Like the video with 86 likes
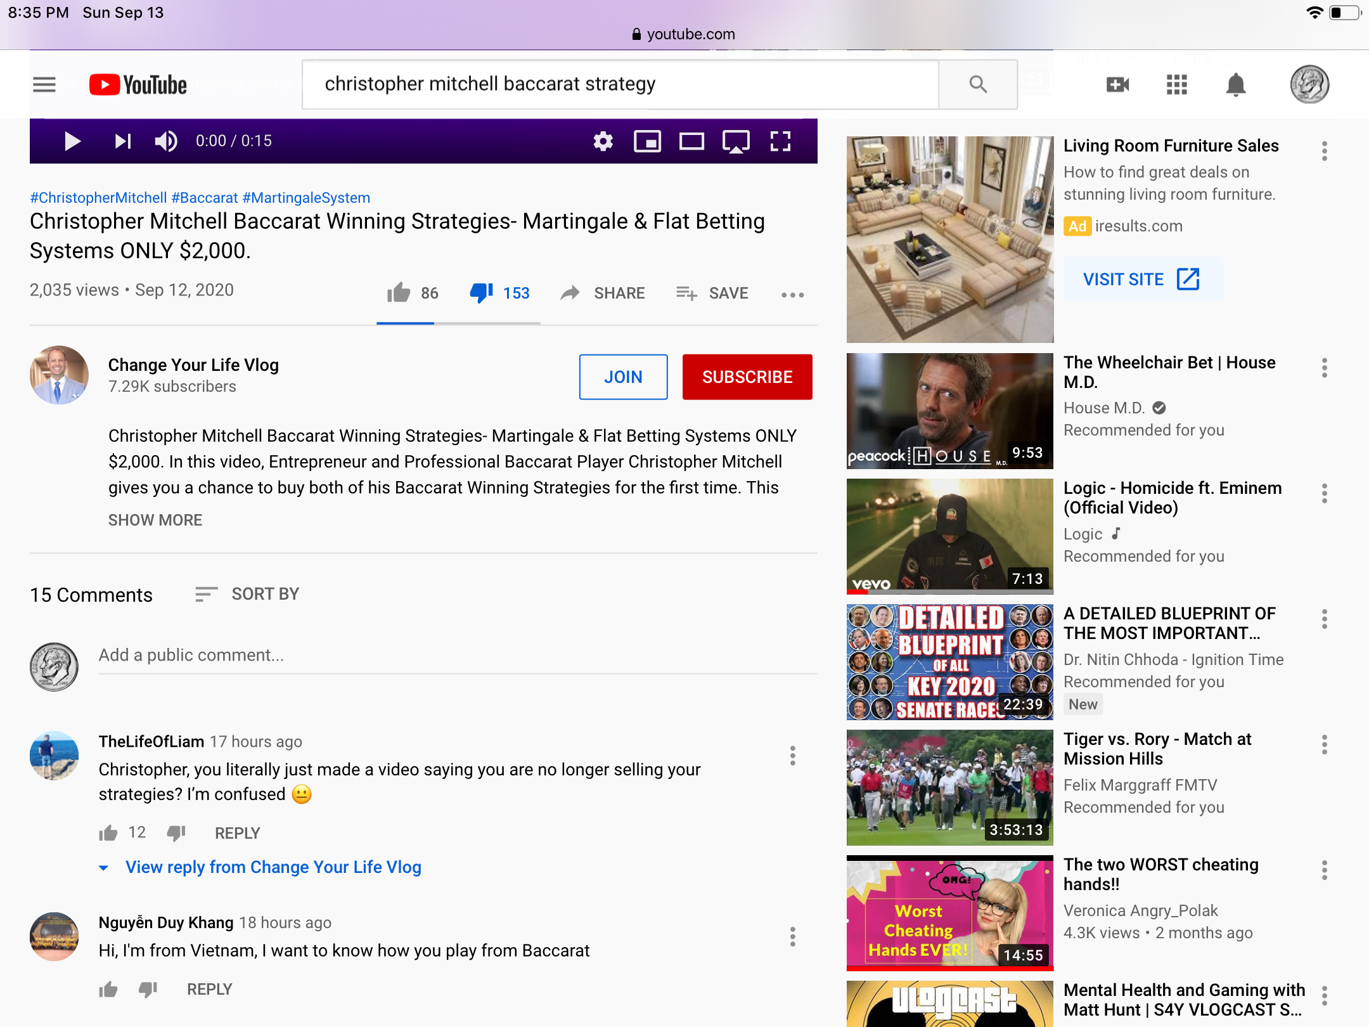This screenshot has width=1369, height=1027. click(x=413, y=293)
